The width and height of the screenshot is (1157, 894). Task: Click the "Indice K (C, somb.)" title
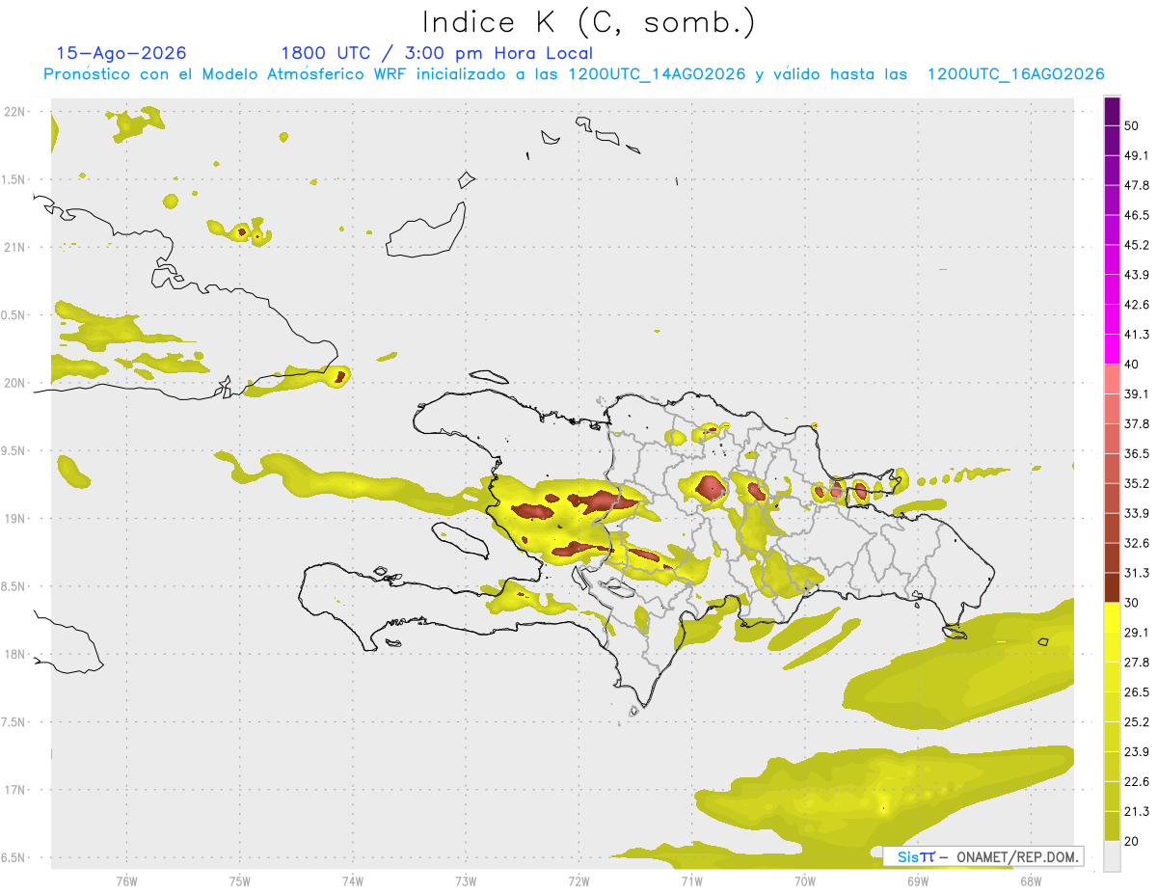coord(589,22)
